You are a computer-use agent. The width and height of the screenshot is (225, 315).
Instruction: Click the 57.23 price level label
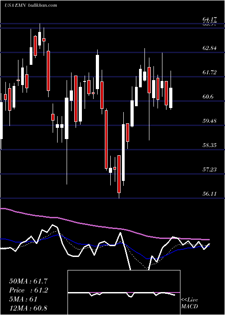click(210, 170)
